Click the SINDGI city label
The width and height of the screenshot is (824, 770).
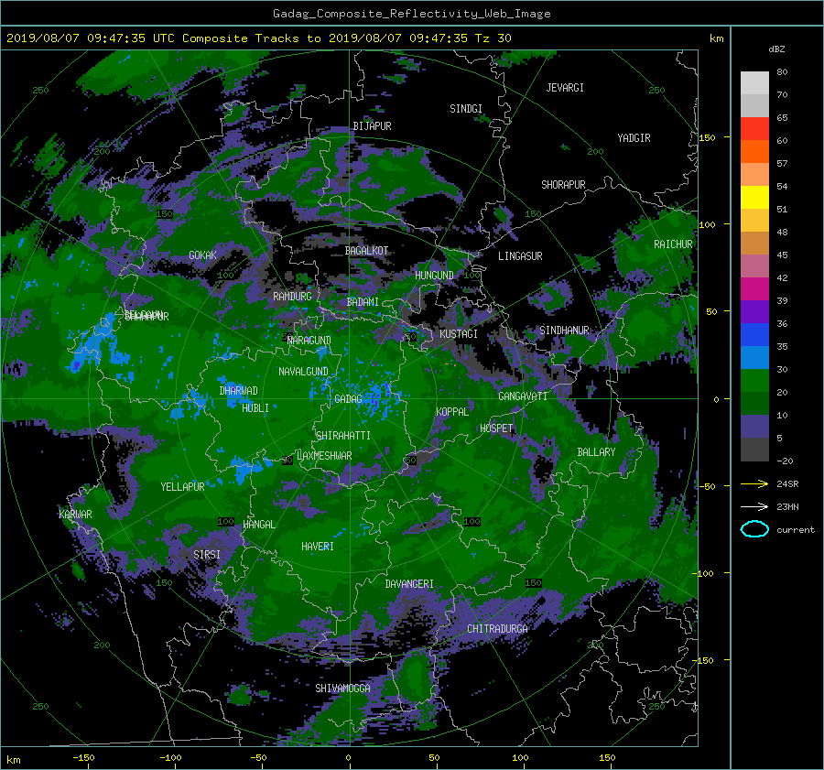pos(466,109)
